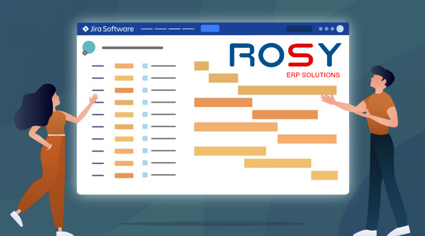The height and width of the screenshot is (236, 425).
Task: Click the Jira Software diamond logo icon
Action: click(x=85, y=29)
